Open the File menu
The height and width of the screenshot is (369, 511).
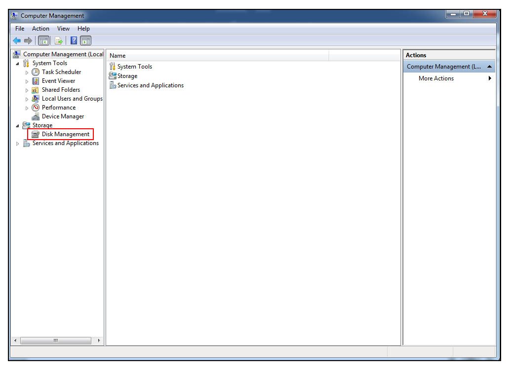tap(20, 29)
